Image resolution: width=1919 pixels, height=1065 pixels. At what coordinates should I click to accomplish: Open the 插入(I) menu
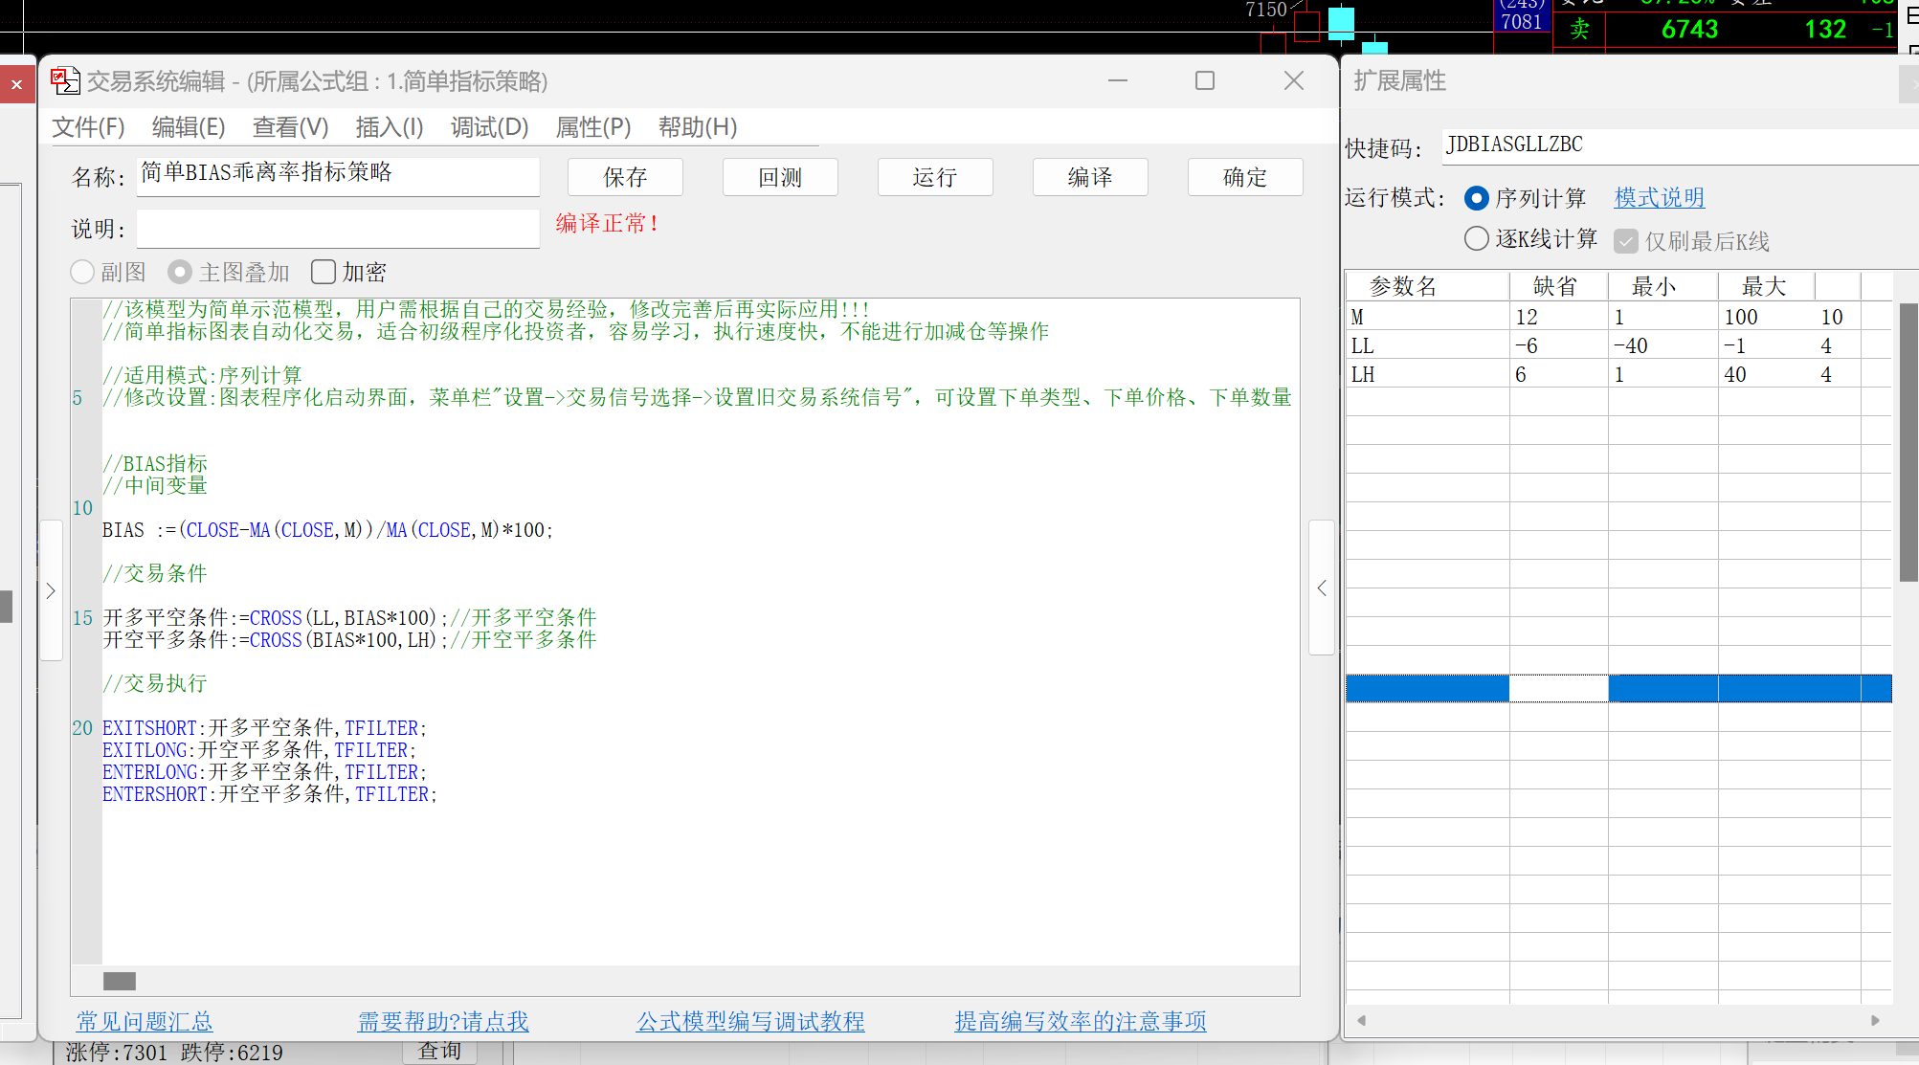tap(390, 127)
